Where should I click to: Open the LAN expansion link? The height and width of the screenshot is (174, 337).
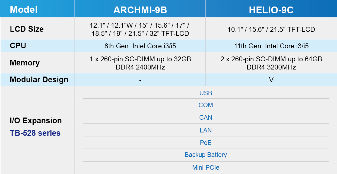pos(206,130)
